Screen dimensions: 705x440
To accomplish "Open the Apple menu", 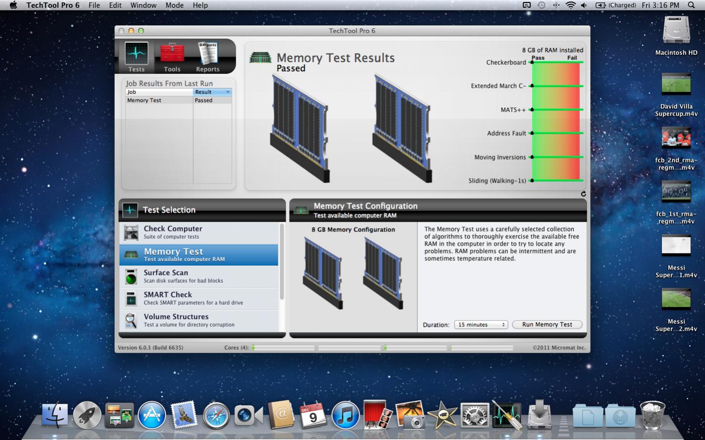I will click(13, 5).
